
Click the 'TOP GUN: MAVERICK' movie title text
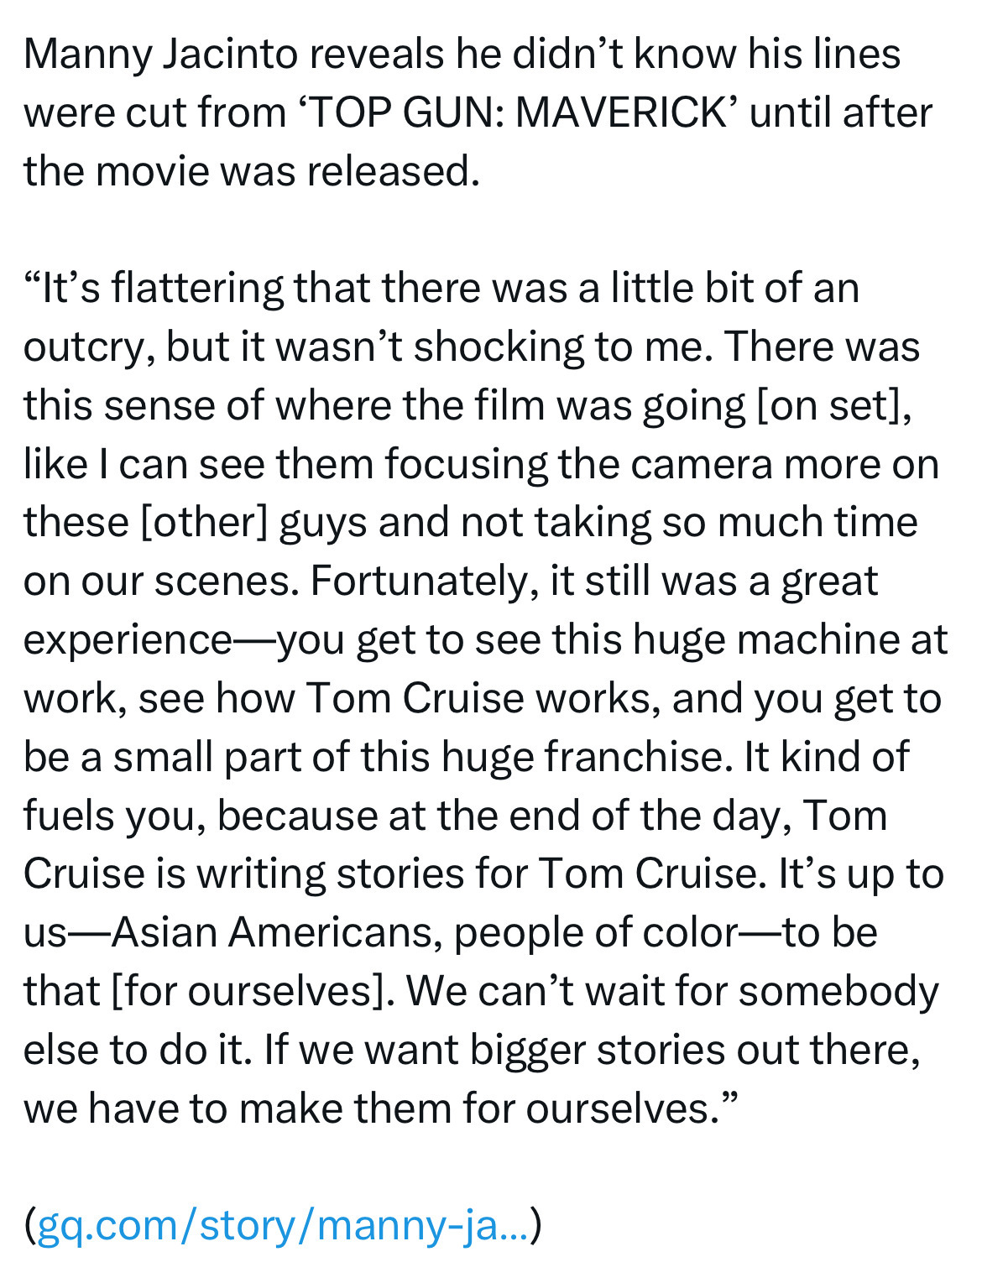tap(519, 112)
